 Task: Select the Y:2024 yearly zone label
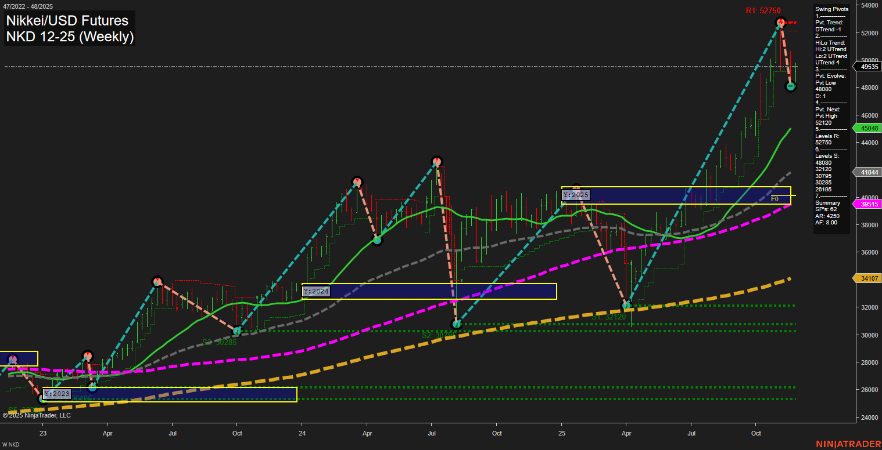(x=316, y=291)
